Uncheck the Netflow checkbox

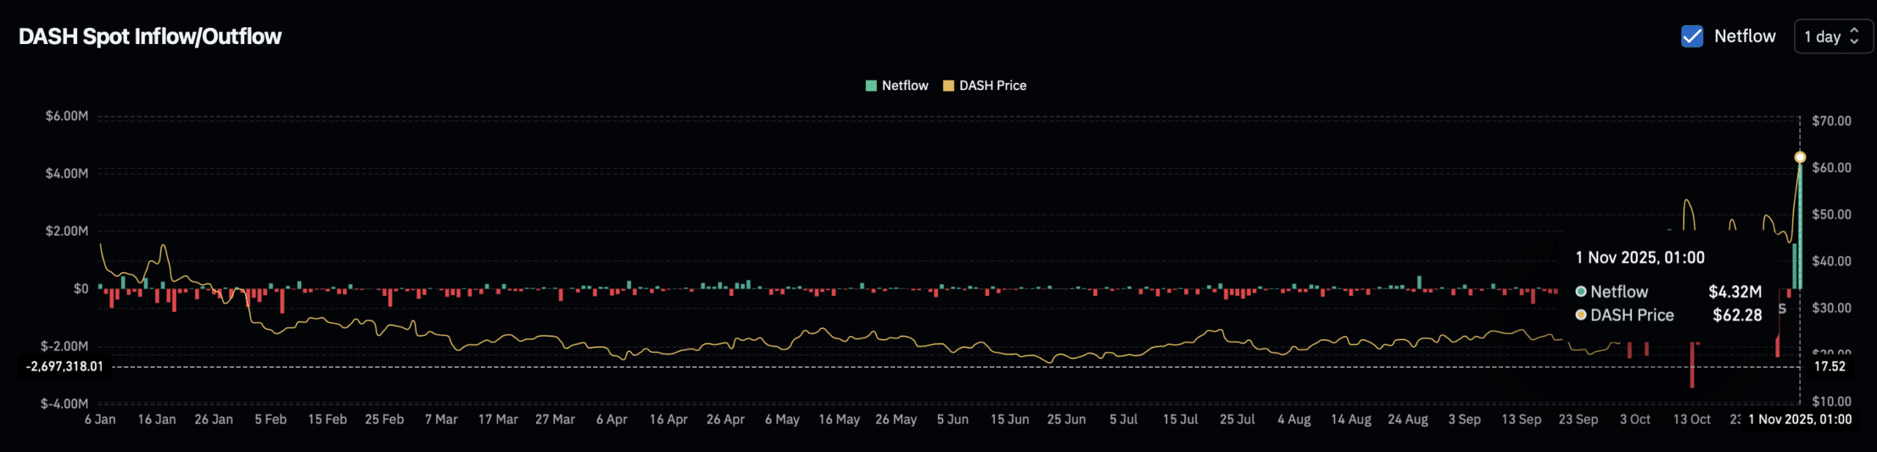pos(1691,36)
